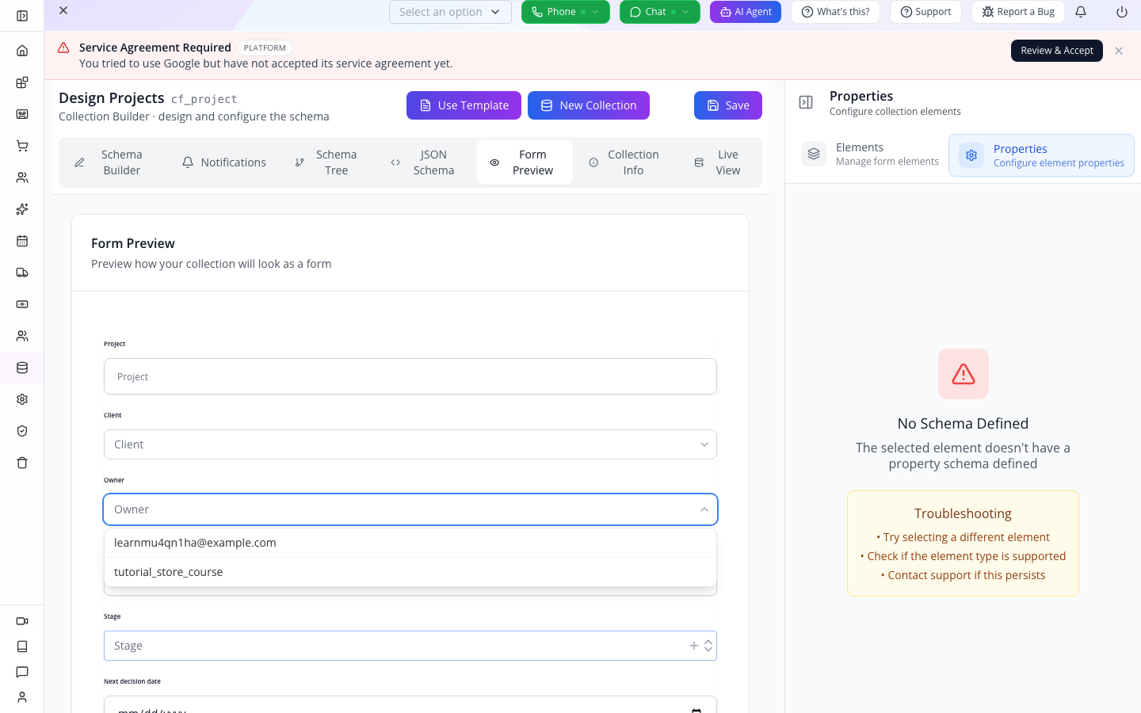Screen dimensions: 1141x713
Task: Toggle the sidebar panel icon at top left
Action: [x=22, y=16]
